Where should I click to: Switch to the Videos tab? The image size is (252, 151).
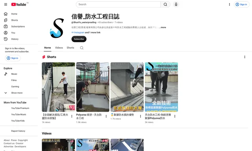[x=59, y=48]
